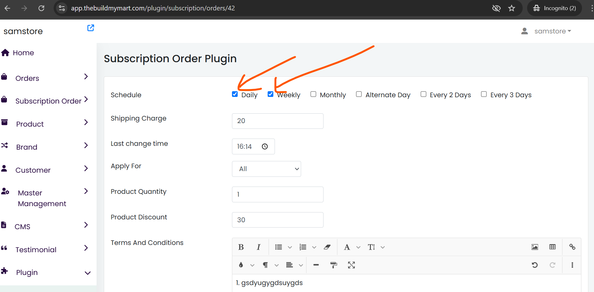Screen dimensions: 594x292
Task: Insert an unordered bullet list
Action: tap(278, 247)
